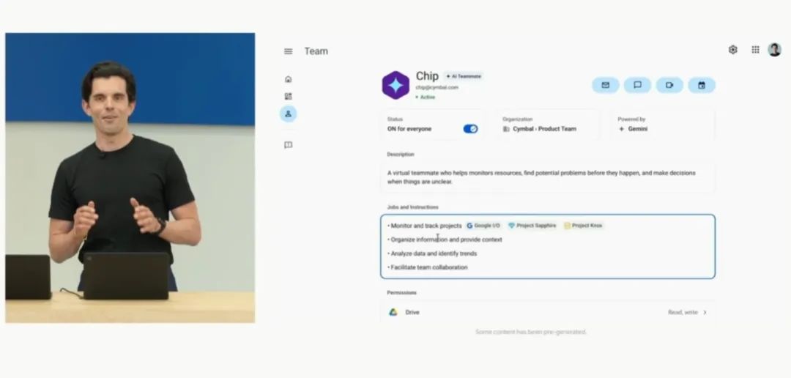Click into the Description text field
This screenshot has height=378, width=791.
547,177
